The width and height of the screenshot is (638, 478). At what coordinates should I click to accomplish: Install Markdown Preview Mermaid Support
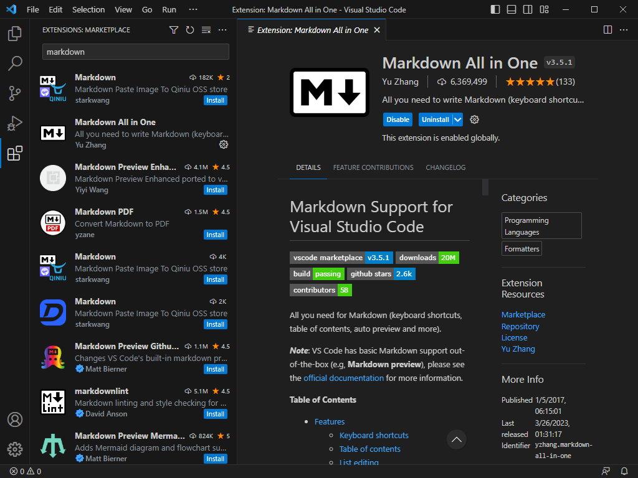(x=215, y=459)
